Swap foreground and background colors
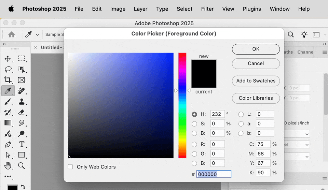328x190 pixels. (x=23, y=187)
